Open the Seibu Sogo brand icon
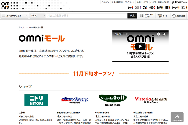The width and height of the screenshot is (188, 125). (138, 8)
